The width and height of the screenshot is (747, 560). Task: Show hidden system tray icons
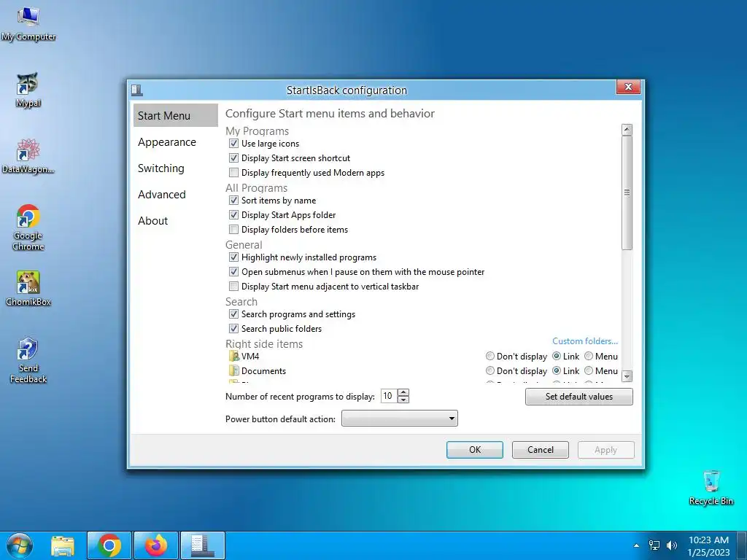pos(636,545)
